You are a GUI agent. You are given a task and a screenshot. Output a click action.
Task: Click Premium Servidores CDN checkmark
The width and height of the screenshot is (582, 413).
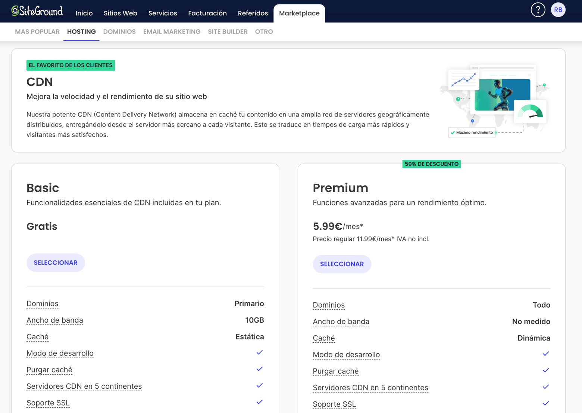coord(546,387)
